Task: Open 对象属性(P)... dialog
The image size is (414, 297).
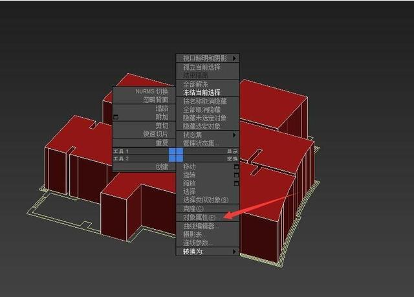Action: tap(202, 217)
